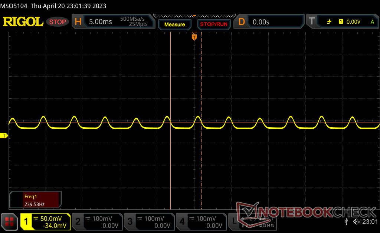The width and height of the screenshot is (380, 233).
Task: Click the 500MSa/s sample rate text
Action: pos(132,19)
